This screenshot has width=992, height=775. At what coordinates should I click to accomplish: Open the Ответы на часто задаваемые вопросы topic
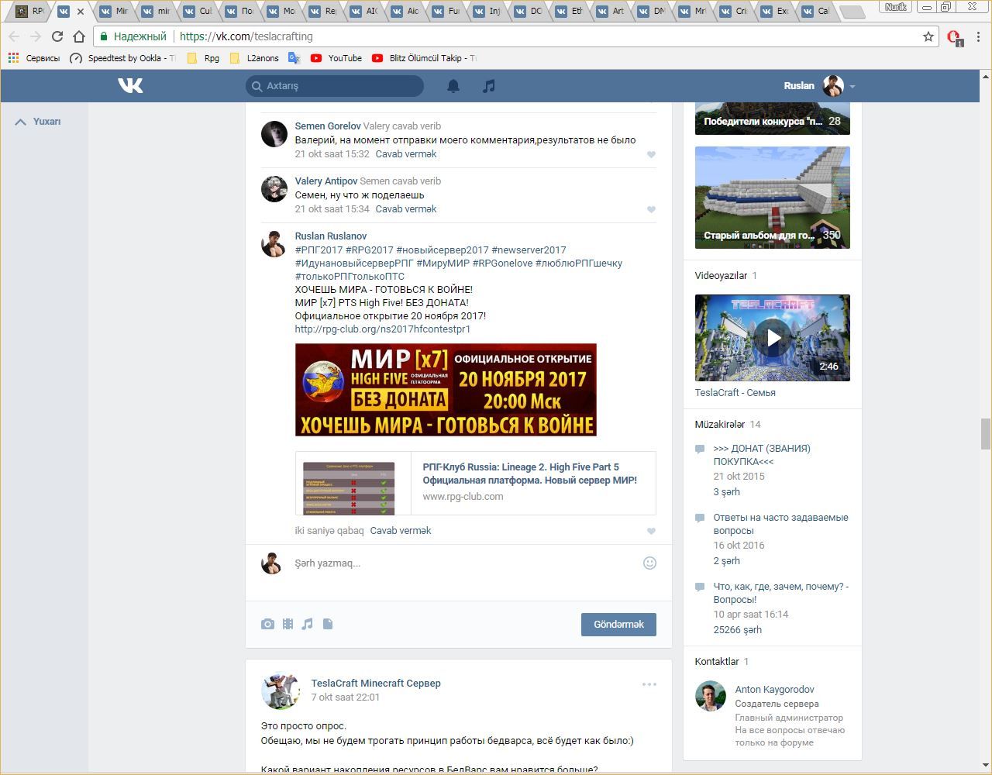click(x=781, y=524)
